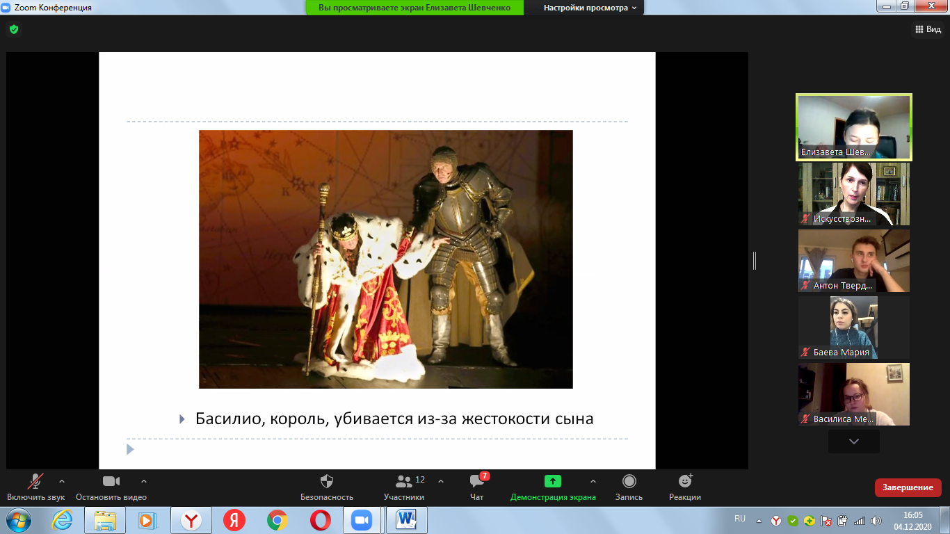Open the Реакции emoji menu
Viewport: 950px width, 534px height.
coord(685,487)
